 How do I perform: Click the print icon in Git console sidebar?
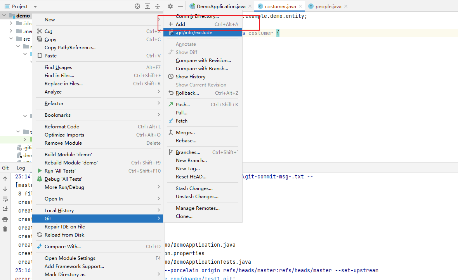[x=5, y=219]
